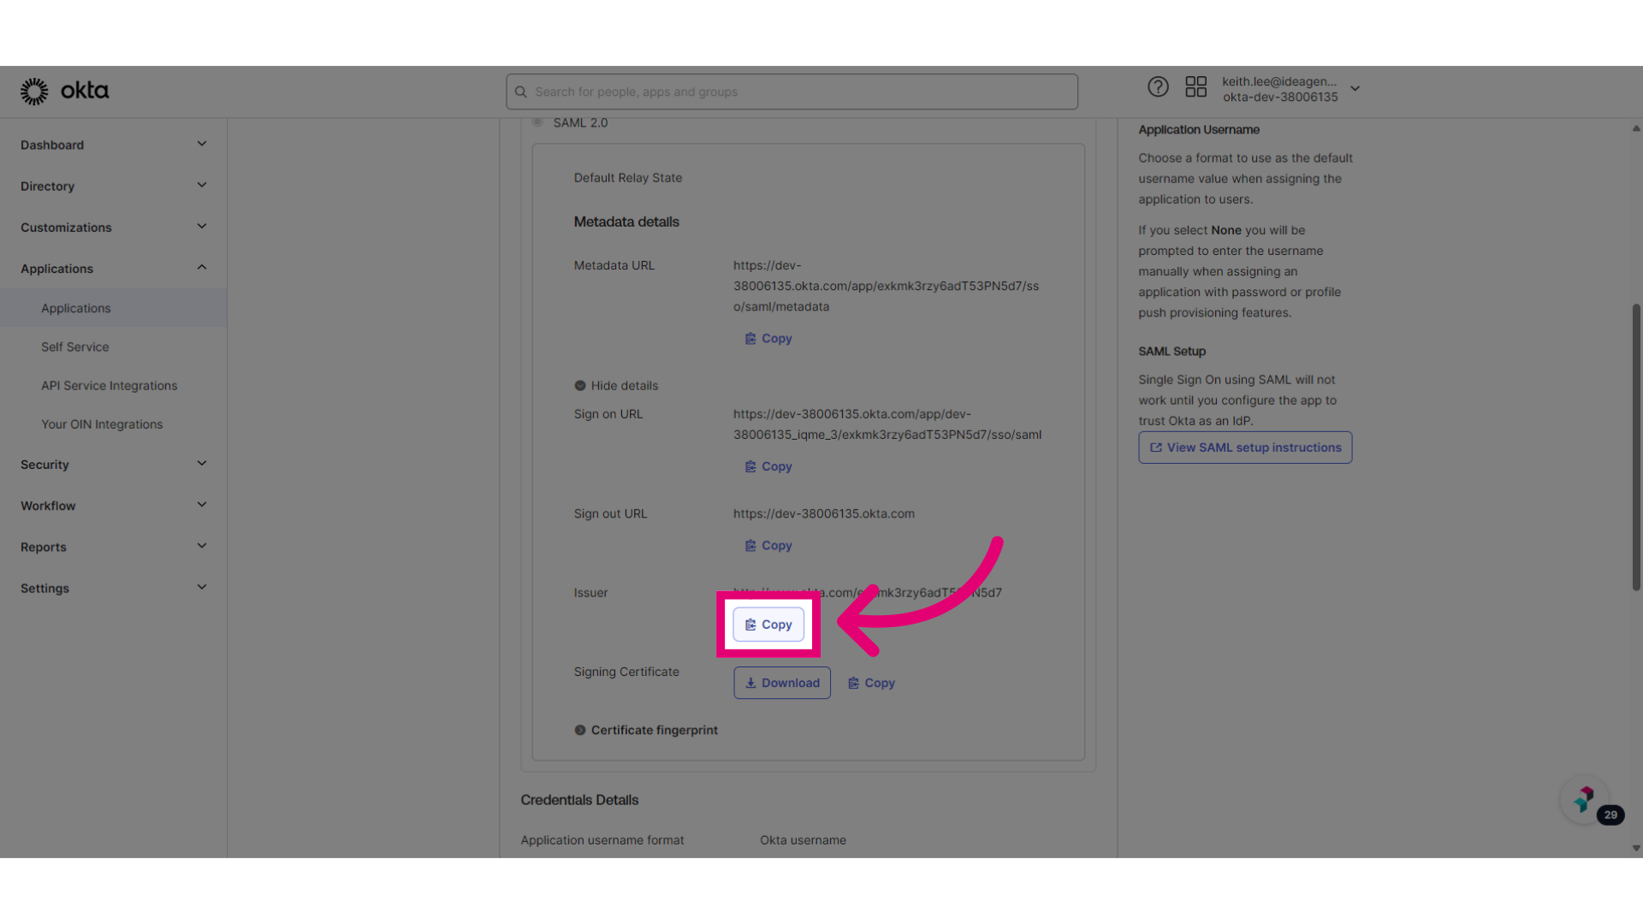Click the Okta username value
Viewport: 1643px width, 924px height.
803,840
